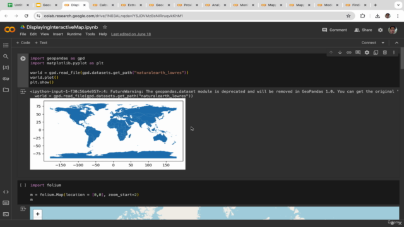Viewport: 404px width, 227px height.
Task: Open the Comment button
Action: pyautogui.click(x=335, y=30)
